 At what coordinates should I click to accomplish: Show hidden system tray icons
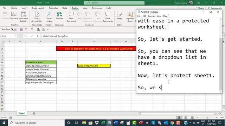[190, 123]
